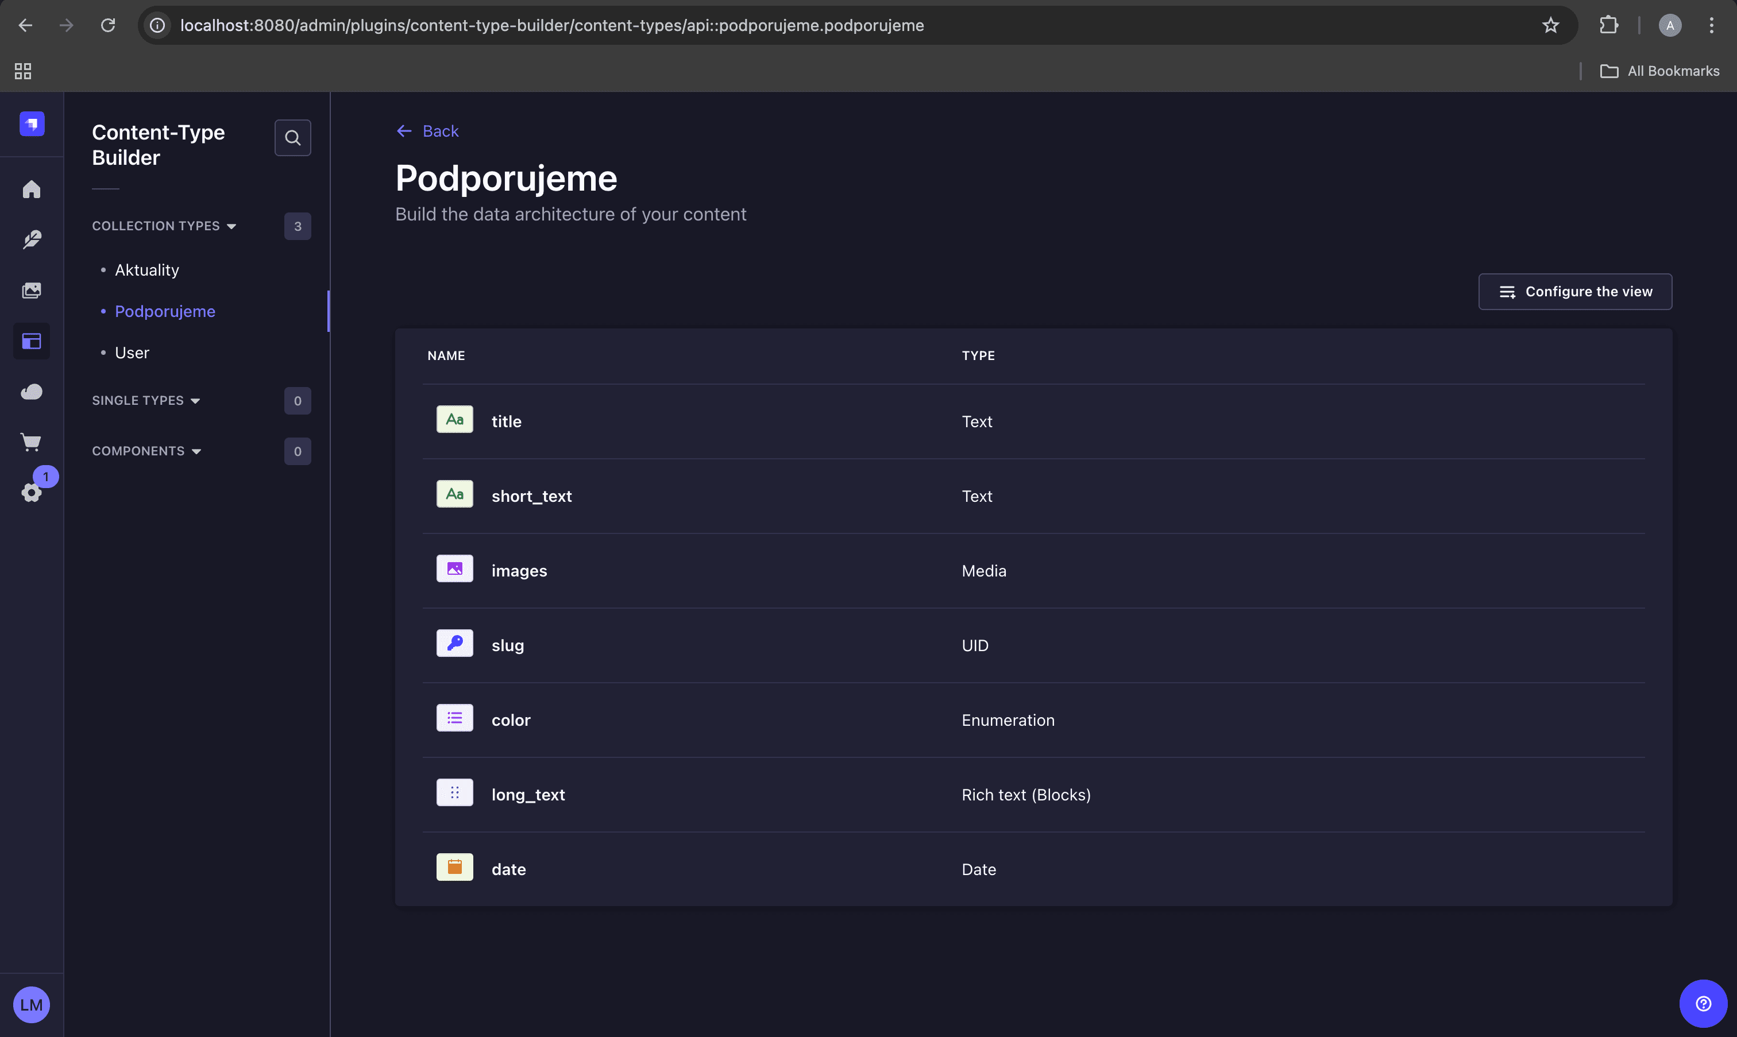
Task: Click the Text icon beside short_text
Action: (x=454, y=494)
